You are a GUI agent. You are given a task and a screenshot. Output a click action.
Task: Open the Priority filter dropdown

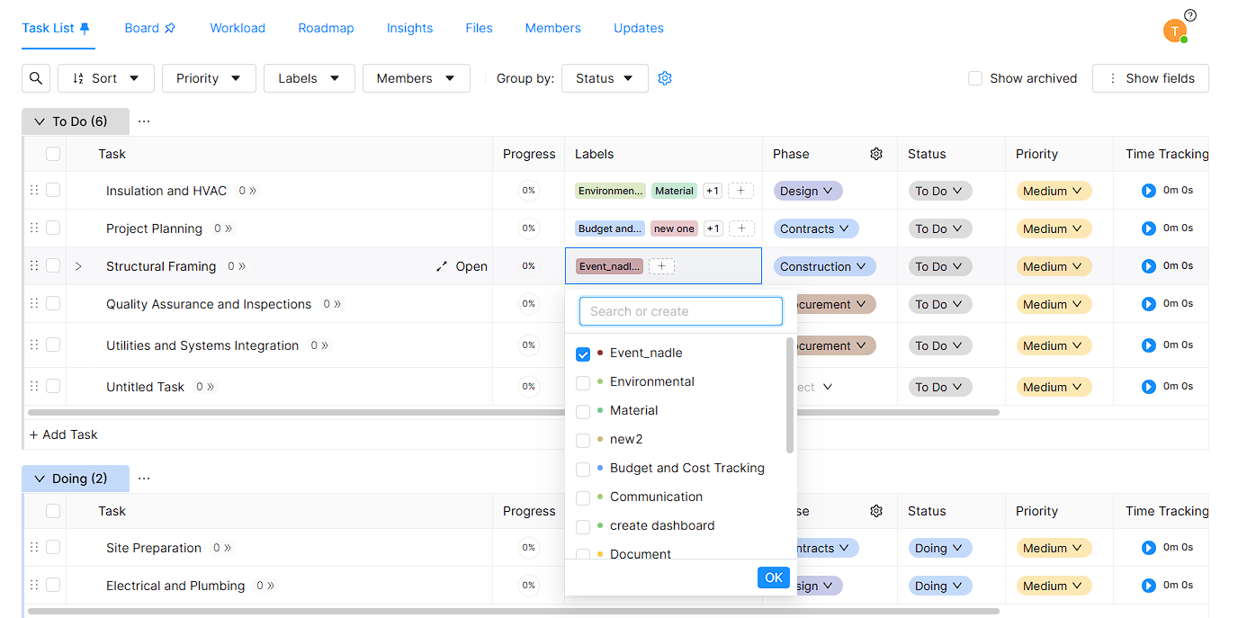click(209, 78)
